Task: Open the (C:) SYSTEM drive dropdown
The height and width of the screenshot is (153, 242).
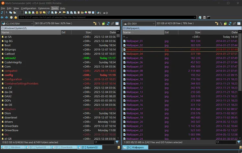Action: coord(18,24)
